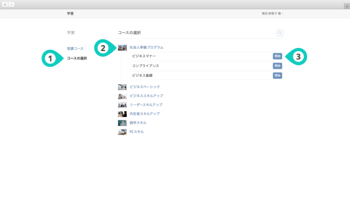Open the user account dropdown menu

pos(272,14)
